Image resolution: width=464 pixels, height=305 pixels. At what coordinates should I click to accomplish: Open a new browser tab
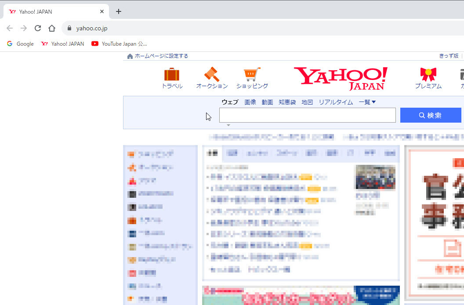point(118,11)
